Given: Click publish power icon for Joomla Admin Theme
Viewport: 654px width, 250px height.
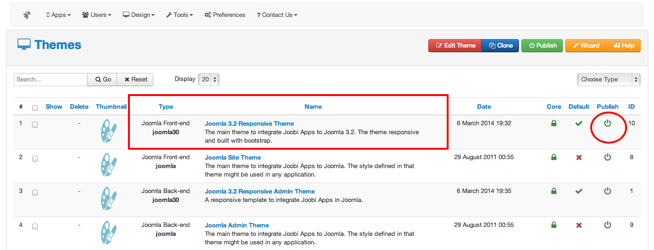Looking at the screenshot, I should pyautogui.click(x=608, y=225).
